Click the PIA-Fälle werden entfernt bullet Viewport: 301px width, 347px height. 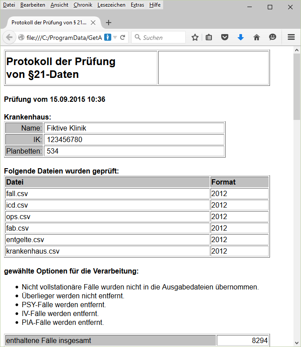pos(63,322)
